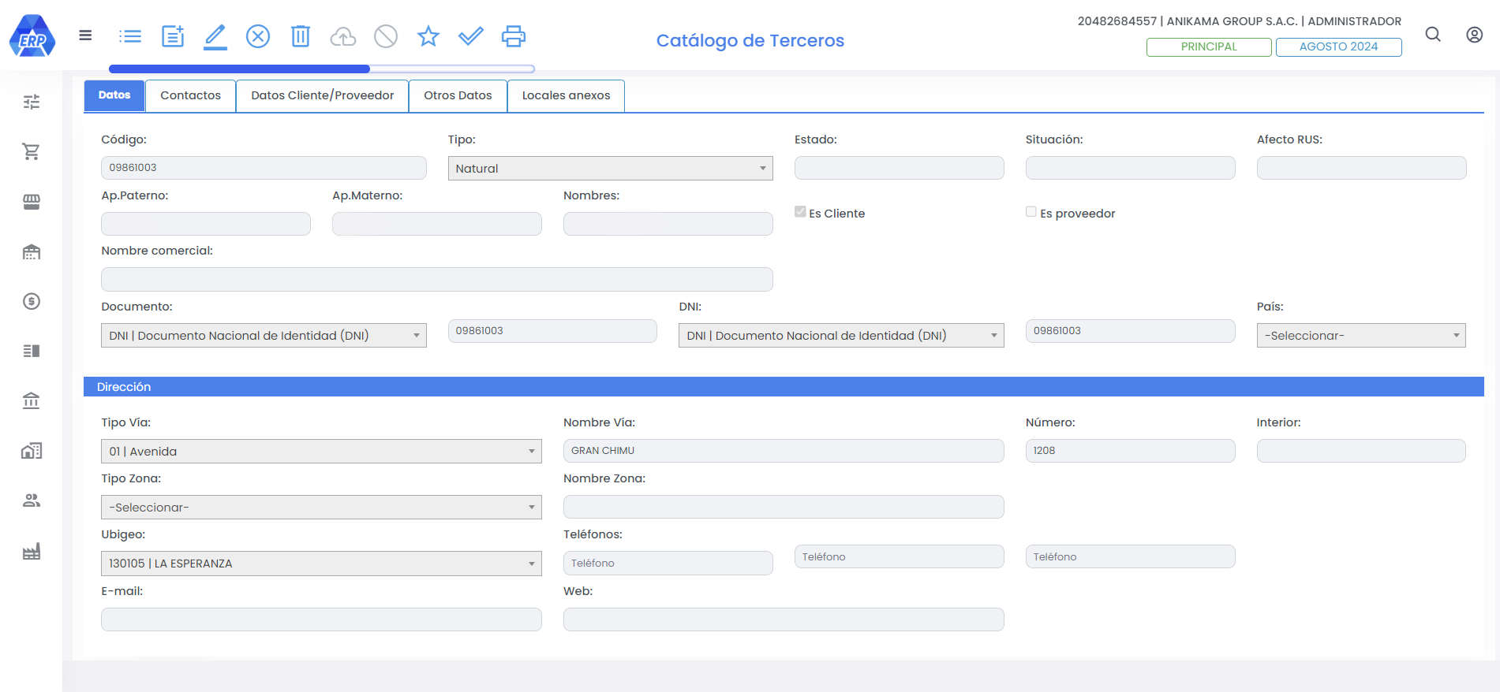The height and width of the screenshot is (692, 1500).
Task: Switch to the Datos Cliente/Proveedor tab
Action: tap(323, 95)
